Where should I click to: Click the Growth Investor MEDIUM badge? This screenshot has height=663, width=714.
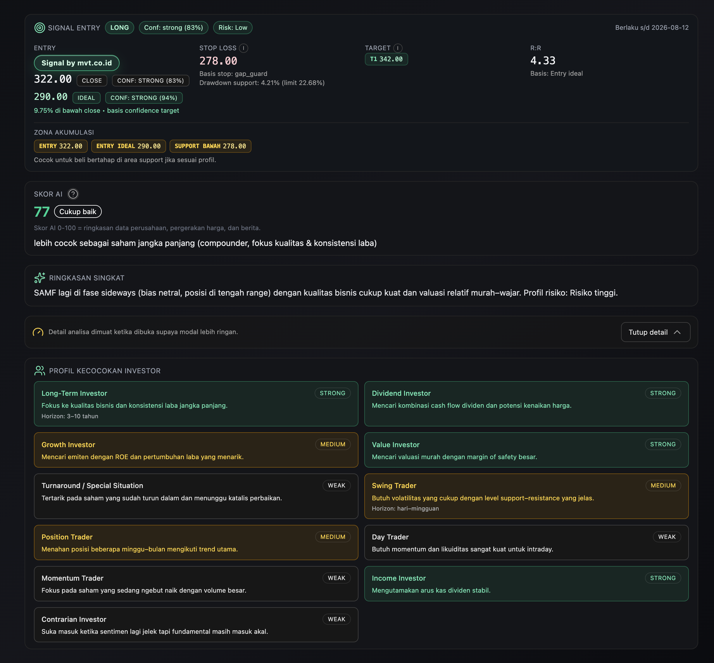(332, 444)
